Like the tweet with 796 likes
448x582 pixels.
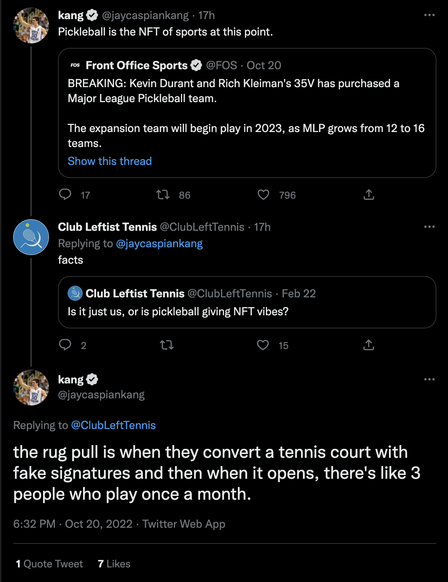pyautogui.click(x=263, y=194)
